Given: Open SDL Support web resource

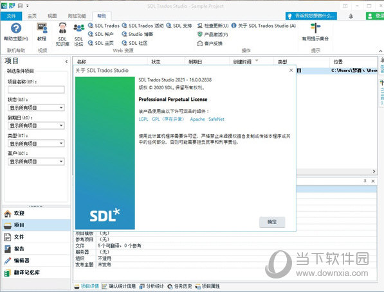Looking at the screenshot, I should (x=179, y=26).
